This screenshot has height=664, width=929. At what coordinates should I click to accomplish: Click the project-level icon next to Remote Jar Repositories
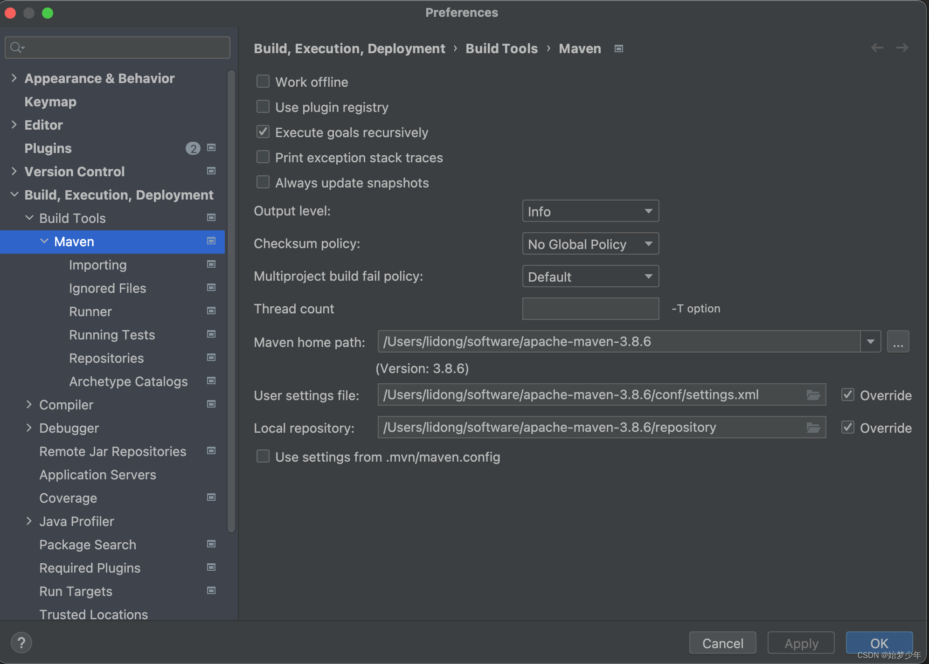point(211,451)
